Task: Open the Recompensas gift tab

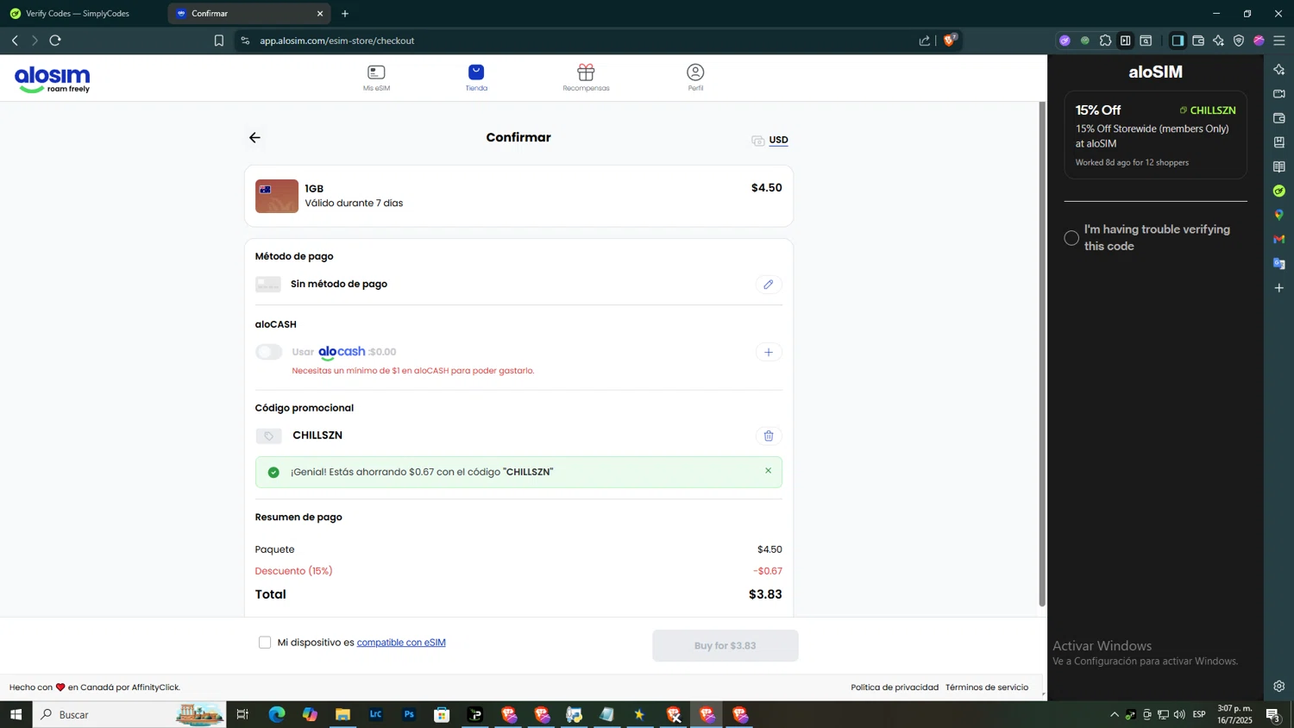Action: click(586, 78)
